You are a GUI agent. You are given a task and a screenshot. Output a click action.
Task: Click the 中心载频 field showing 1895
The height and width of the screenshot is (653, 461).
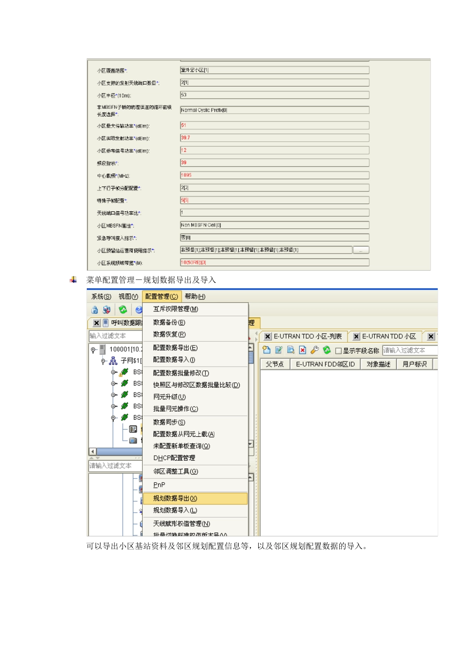click(275, 175)
